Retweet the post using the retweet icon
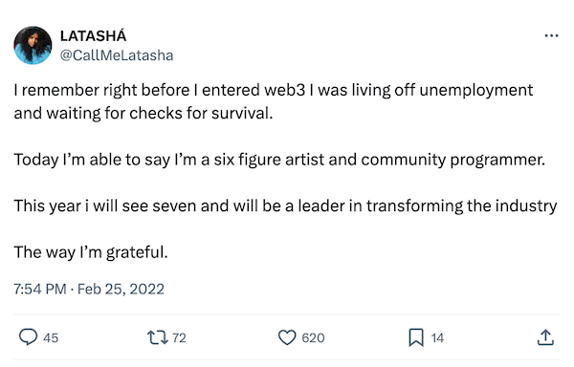 [158, 337]
